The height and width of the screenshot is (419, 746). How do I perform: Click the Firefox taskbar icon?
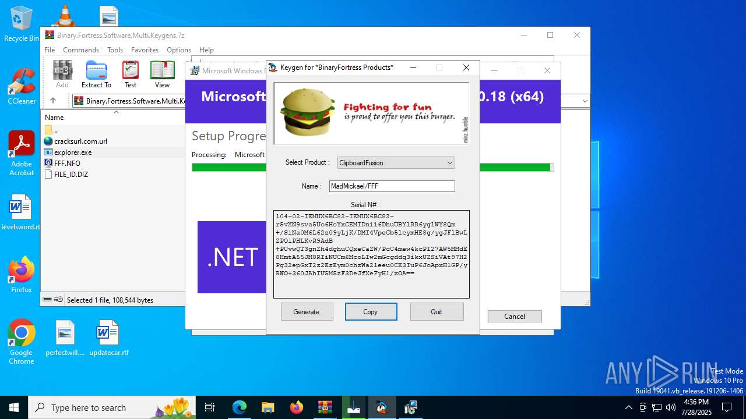pos(296,407)
